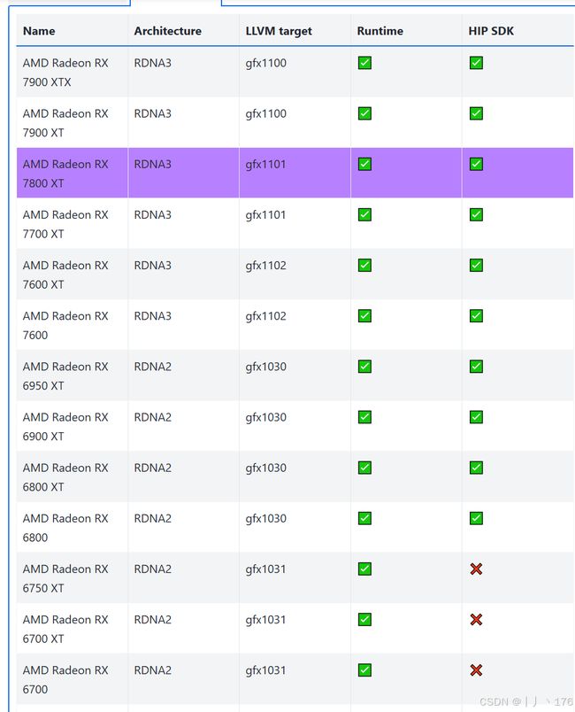Click the Runtime checkmark in the highlighted RX 7800 XT row
575x712 pixels.
tap(364, 164)
